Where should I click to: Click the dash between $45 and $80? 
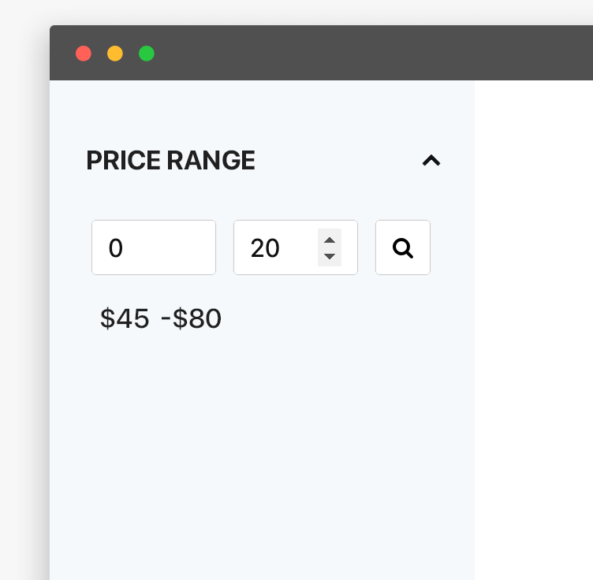(x=166, y=318)
